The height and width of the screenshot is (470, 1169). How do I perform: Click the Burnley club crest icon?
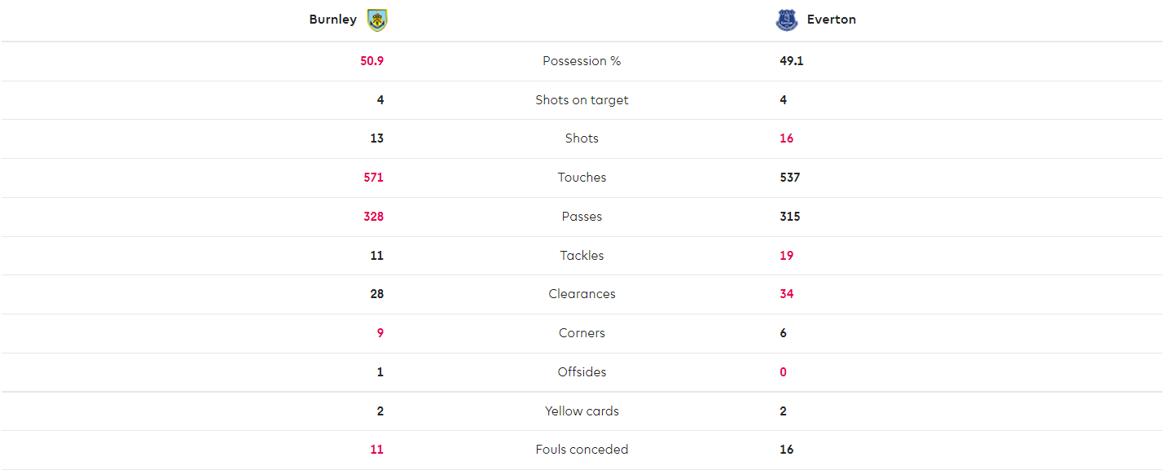(377, 20)
